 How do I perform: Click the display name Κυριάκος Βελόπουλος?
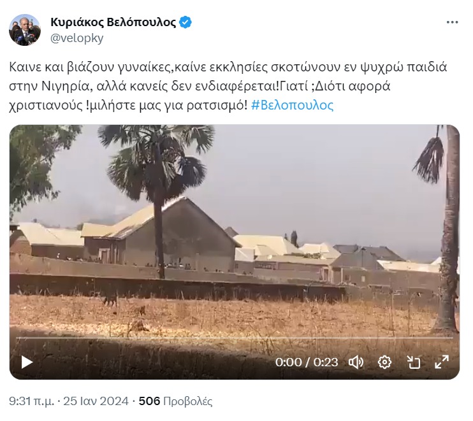[x=113, y=22]
